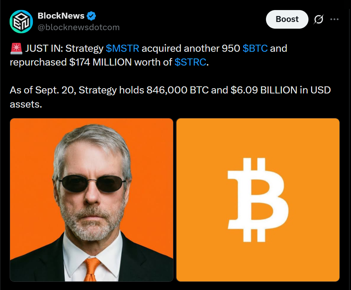Click the white Bitcoin symbol
The height and width of the screenshot is (290, 351).
coord(258,200)
